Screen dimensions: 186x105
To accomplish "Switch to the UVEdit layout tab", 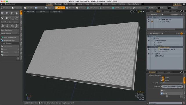I will click(66, 4).
